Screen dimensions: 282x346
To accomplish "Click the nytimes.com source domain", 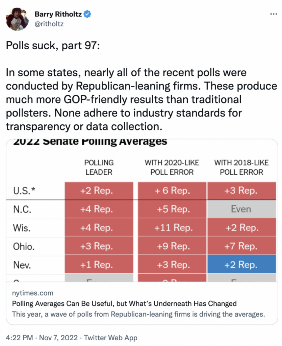I will (32, 293).
